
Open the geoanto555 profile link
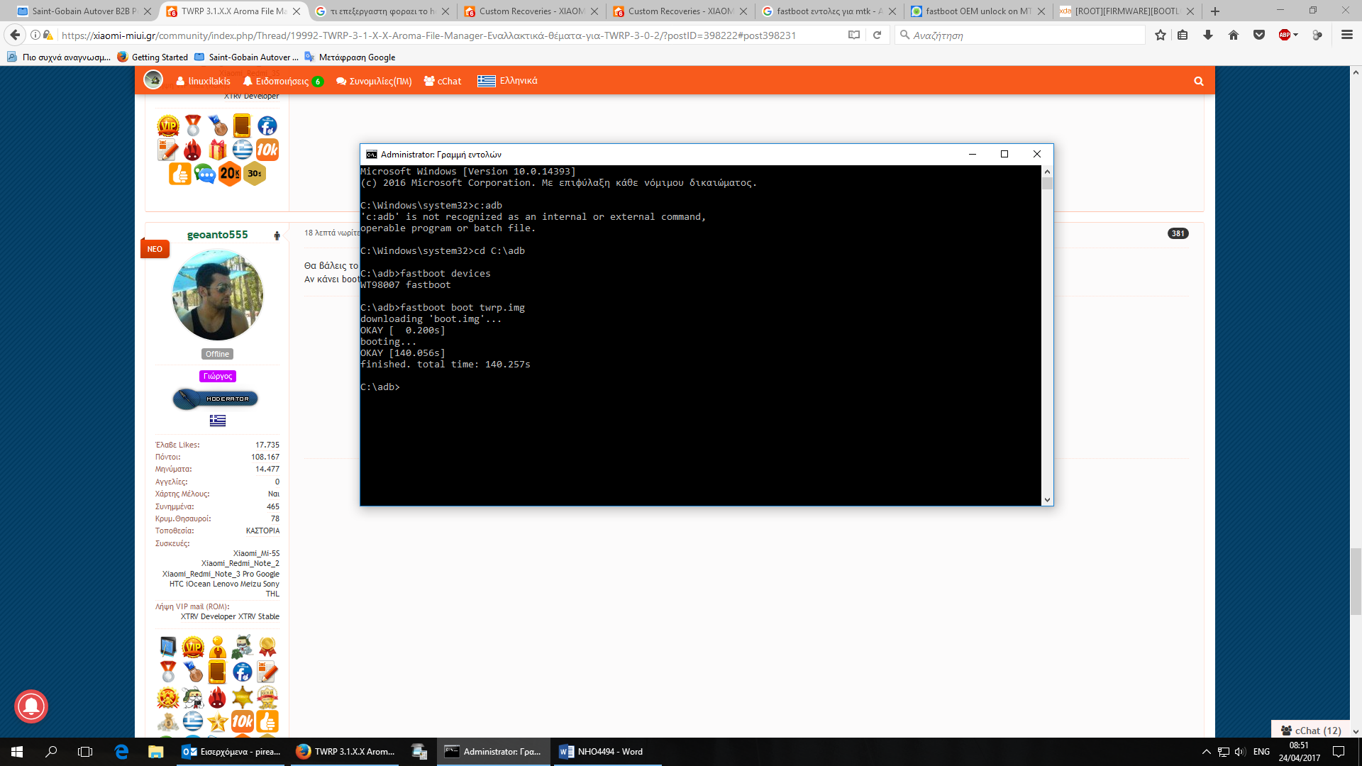click(x=217, y=235)
